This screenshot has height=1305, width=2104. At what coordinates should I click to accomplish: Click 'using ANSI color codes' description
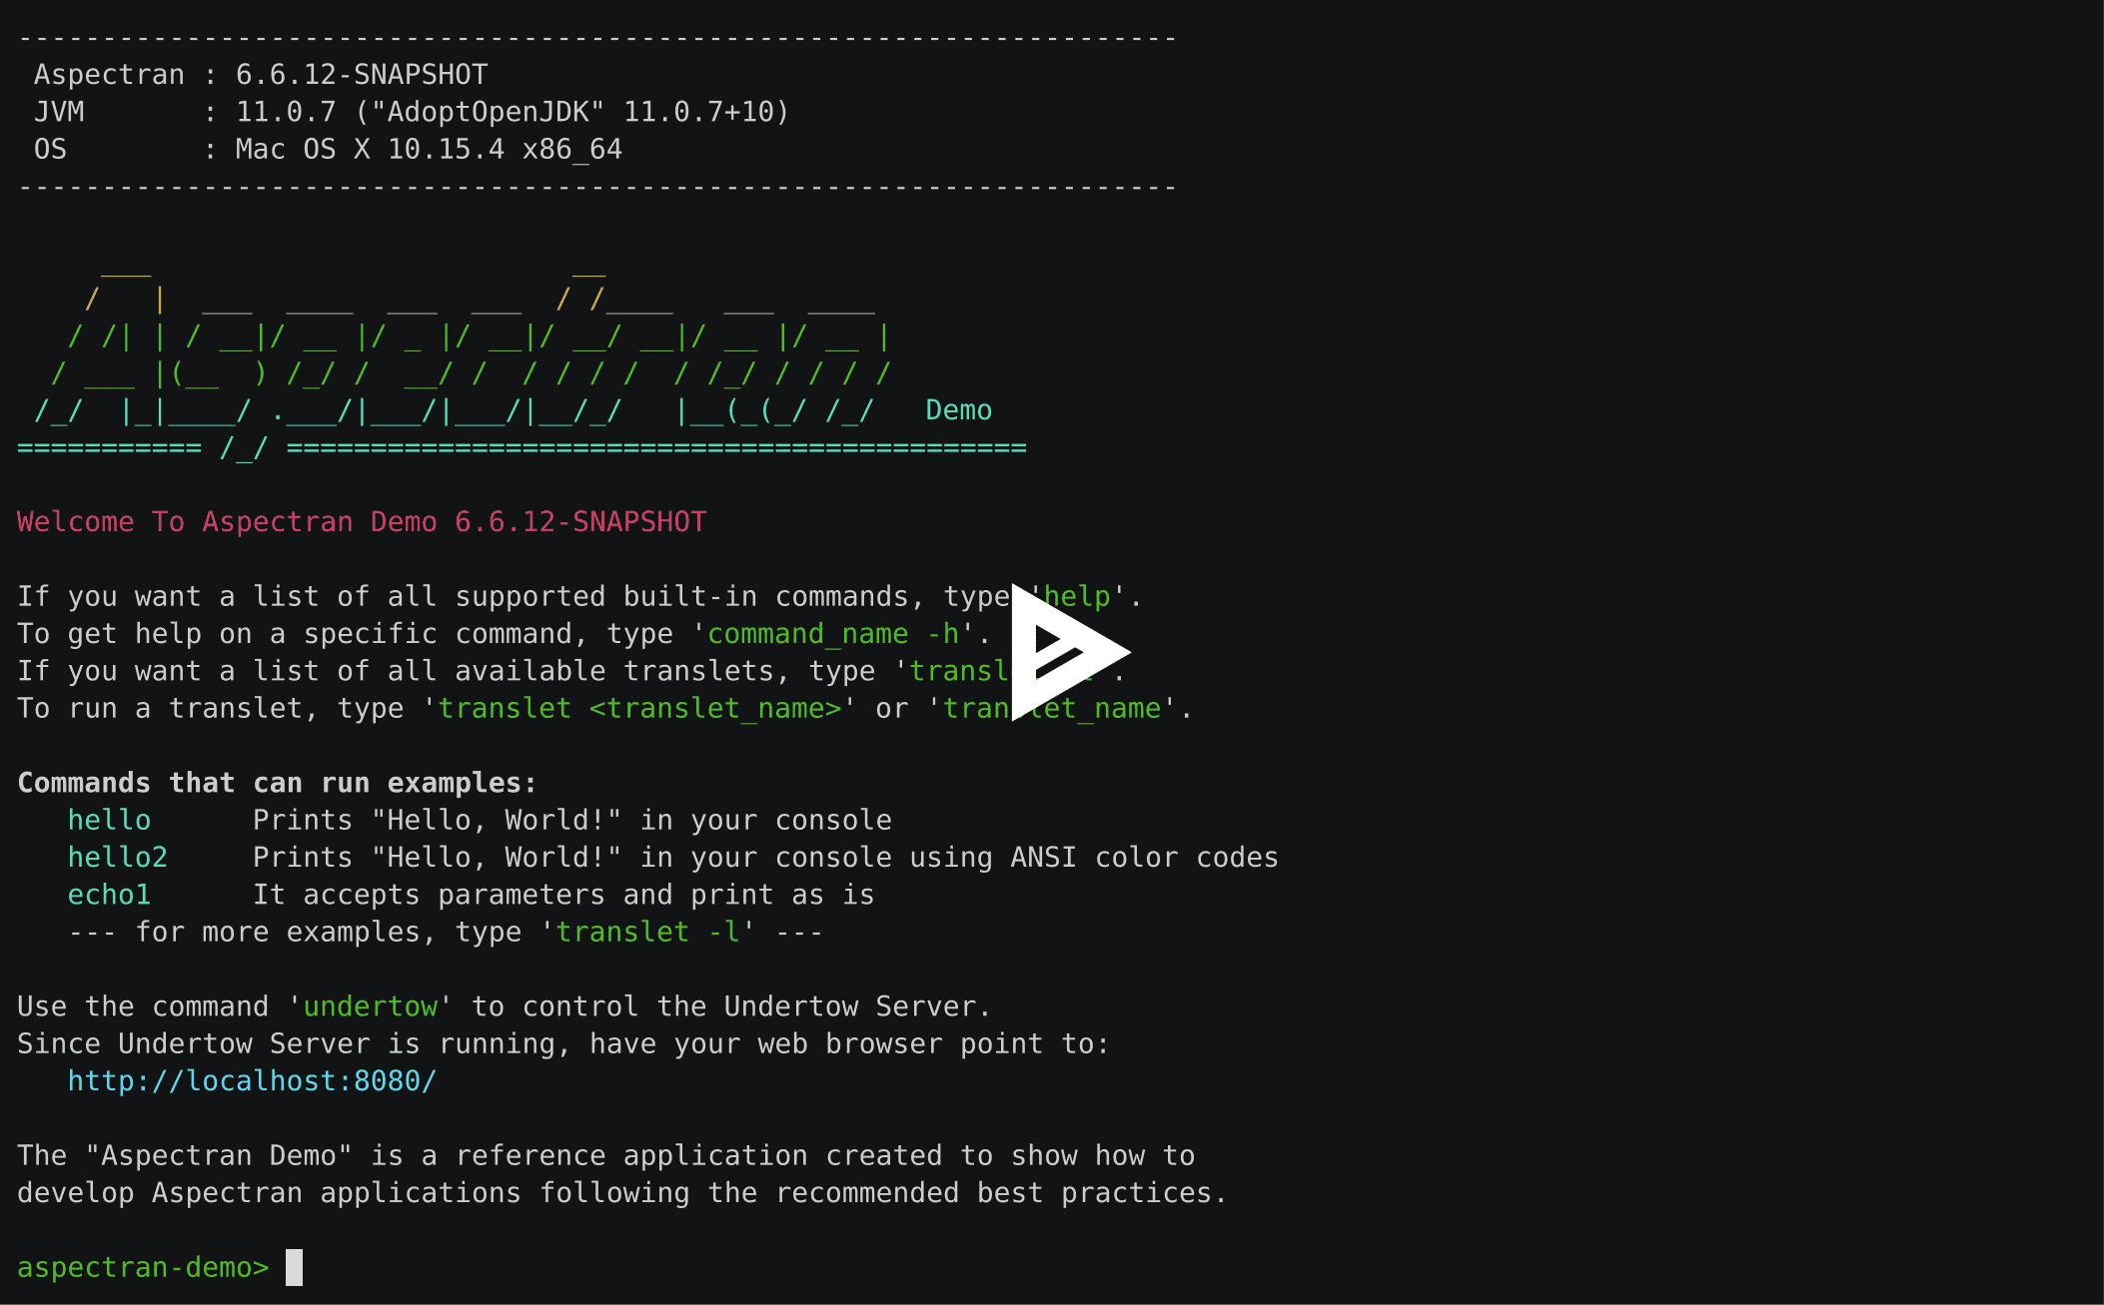click(x=1094, y=857)
